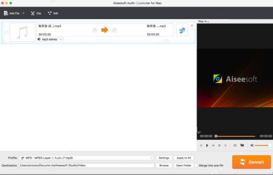Click the speaker icon beside mp3 stereo
This screenshot has height=175, width=273.
[39, 39]
